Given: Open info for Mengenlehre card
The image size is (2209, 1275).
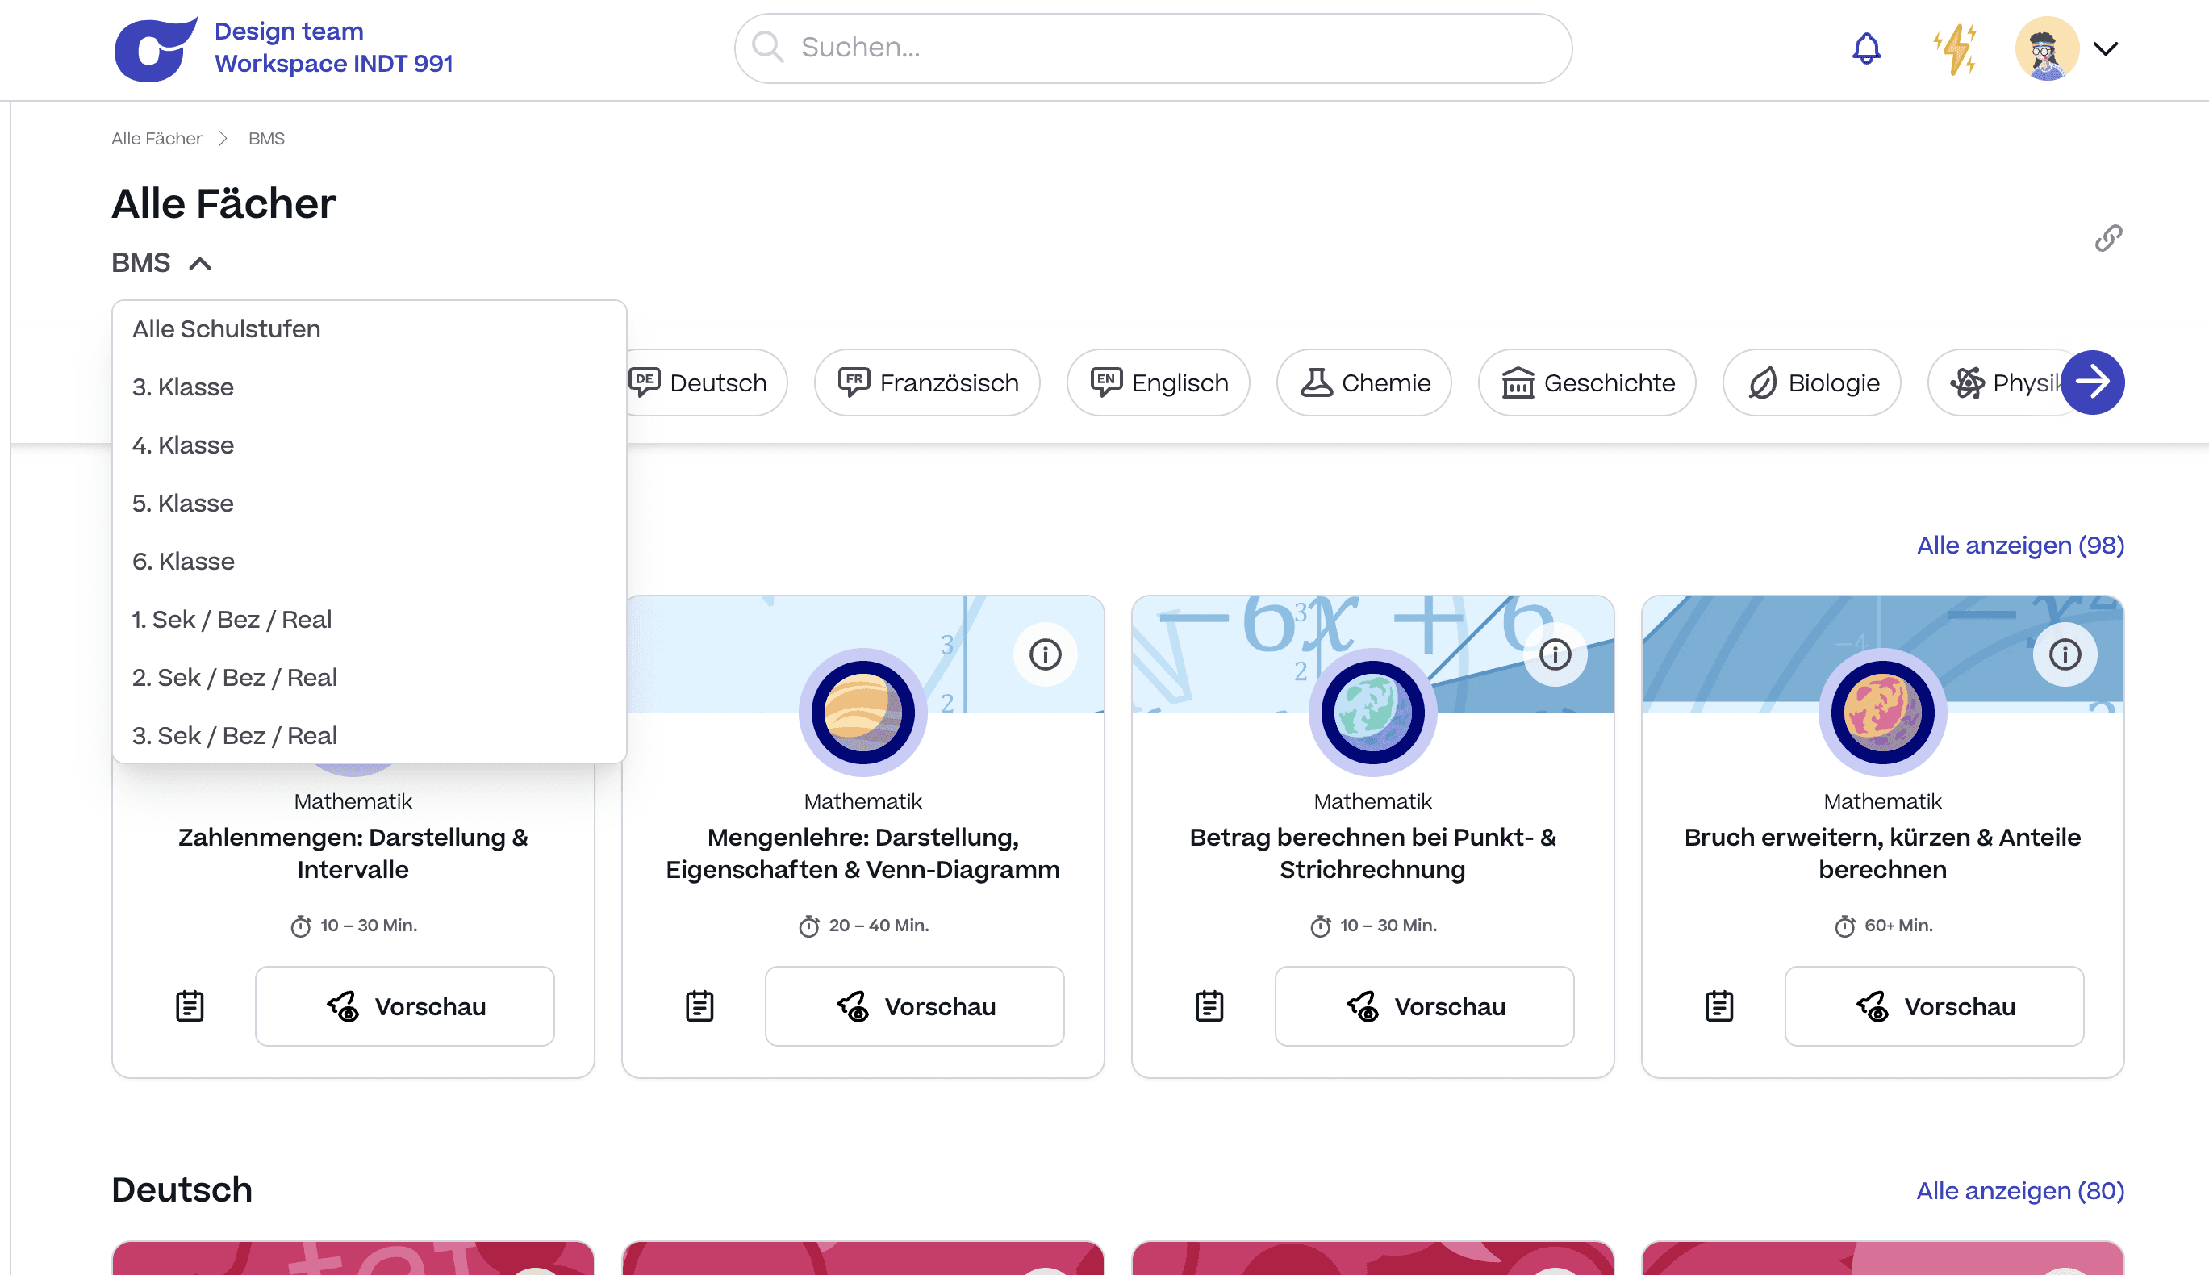Looking at the screenshot, I should [x=1045, y=654].
